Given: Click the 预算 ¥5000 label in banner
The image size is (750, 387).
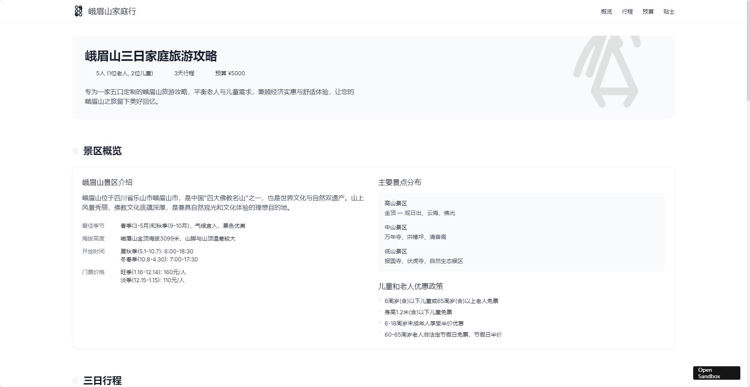Looking at the screenshot, I should point(230,73).
